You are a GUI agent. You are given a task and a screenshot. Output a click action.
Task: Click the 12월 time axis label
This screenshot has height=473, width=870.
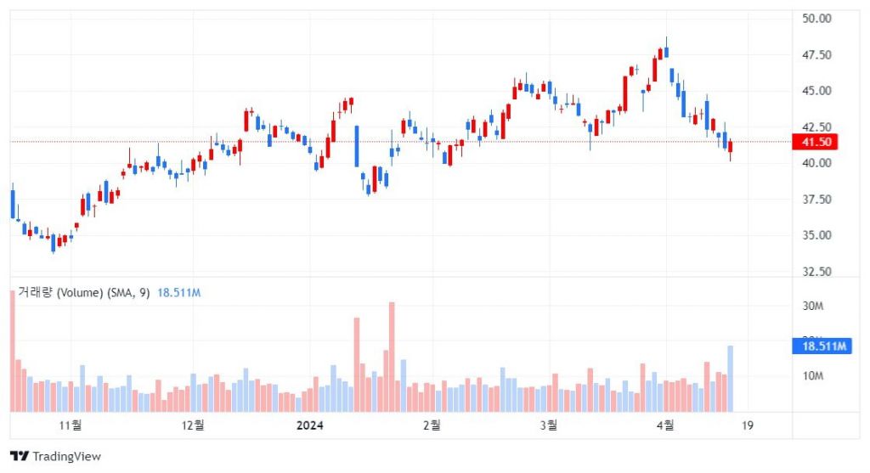[194, 424]
